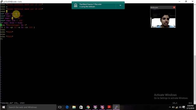The height and width of the screenshot is (110, 196).
Task: Click the active PuTTY taskbar icon
Action: point(116,107)
